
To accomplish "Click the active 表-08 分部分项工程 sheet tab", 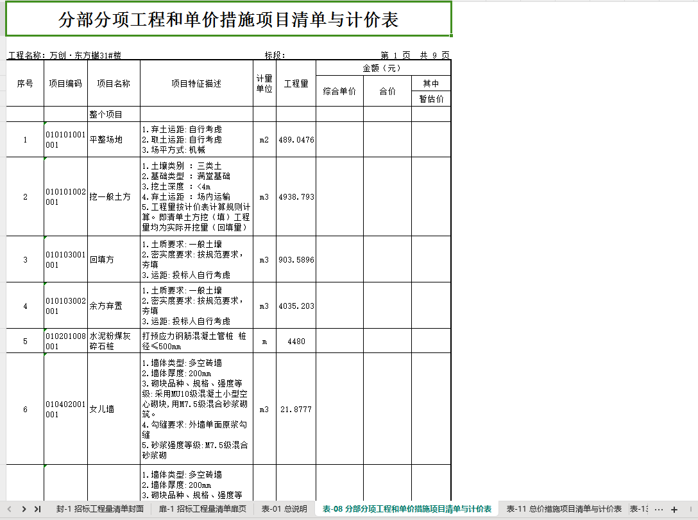I will 407,509.
